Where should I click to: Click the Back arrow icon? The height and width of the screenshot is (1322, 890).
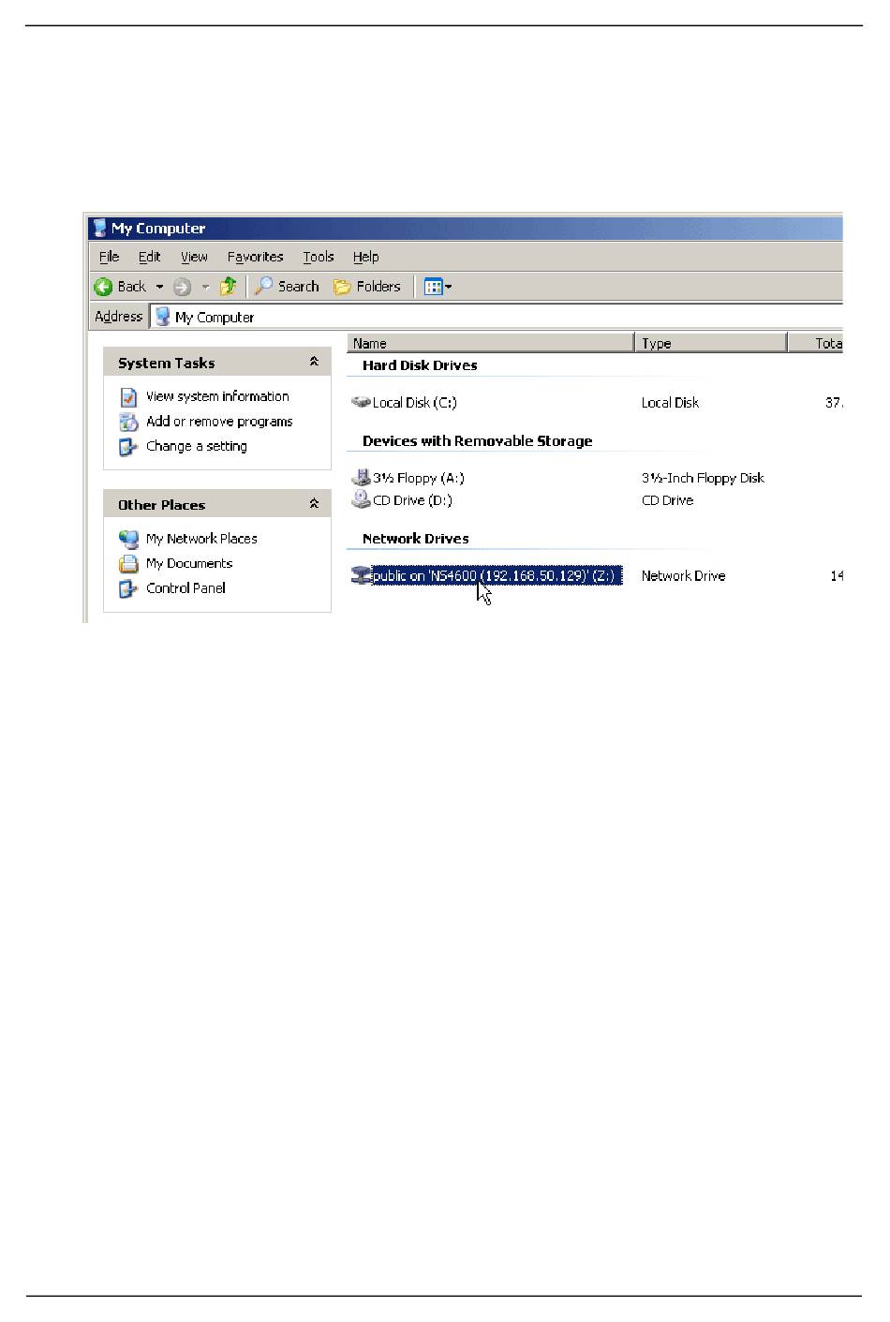coord(103,287)
